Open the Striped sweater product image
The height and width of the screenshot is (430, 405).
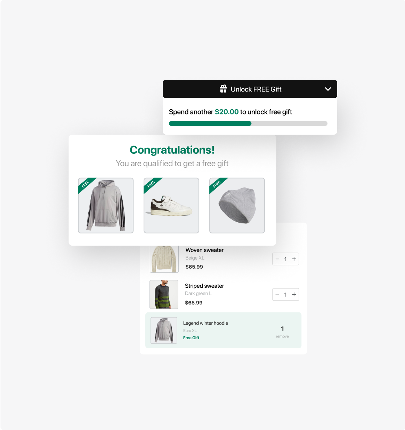(x=164, y=294)
